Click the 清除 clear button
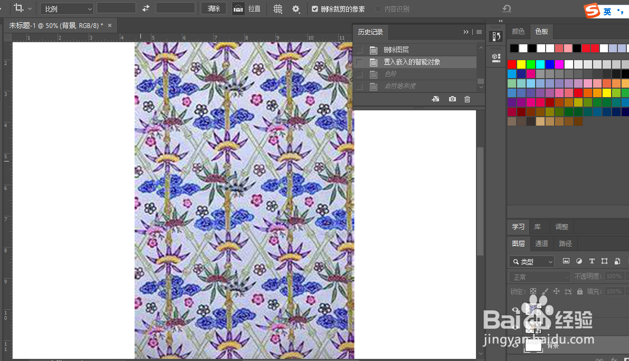 (x=214, y=8)
